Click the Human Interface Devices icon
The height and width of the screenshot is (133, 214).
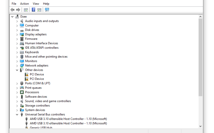[22, 43]
